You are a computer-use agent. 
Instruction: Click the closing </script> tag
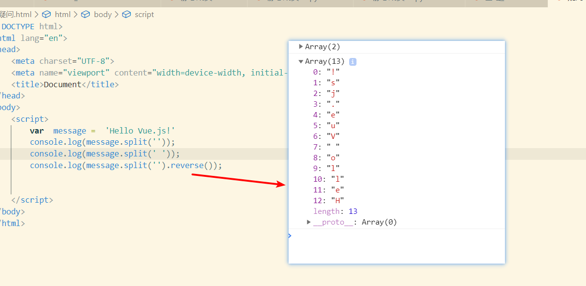[32, 200]
